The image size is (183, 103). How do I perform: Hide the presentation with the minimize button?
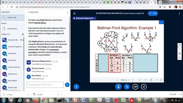point(161,22)
